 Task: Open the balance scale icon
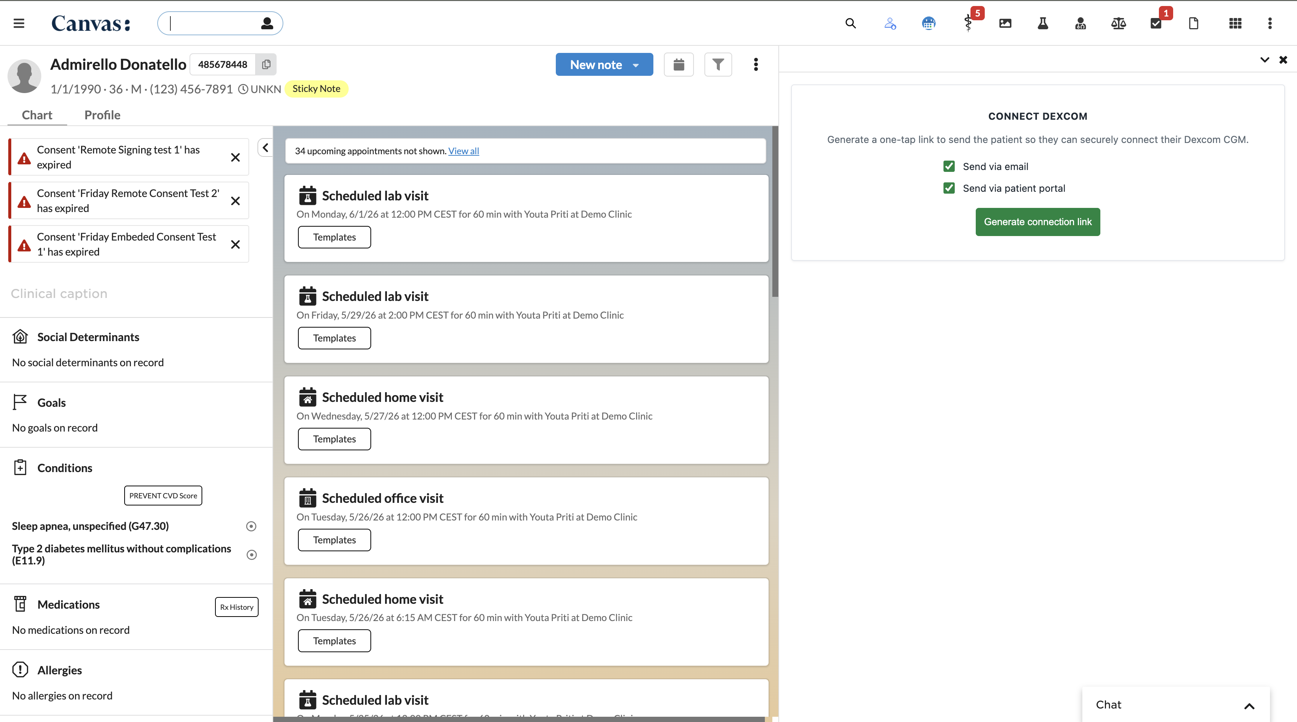1118,23
